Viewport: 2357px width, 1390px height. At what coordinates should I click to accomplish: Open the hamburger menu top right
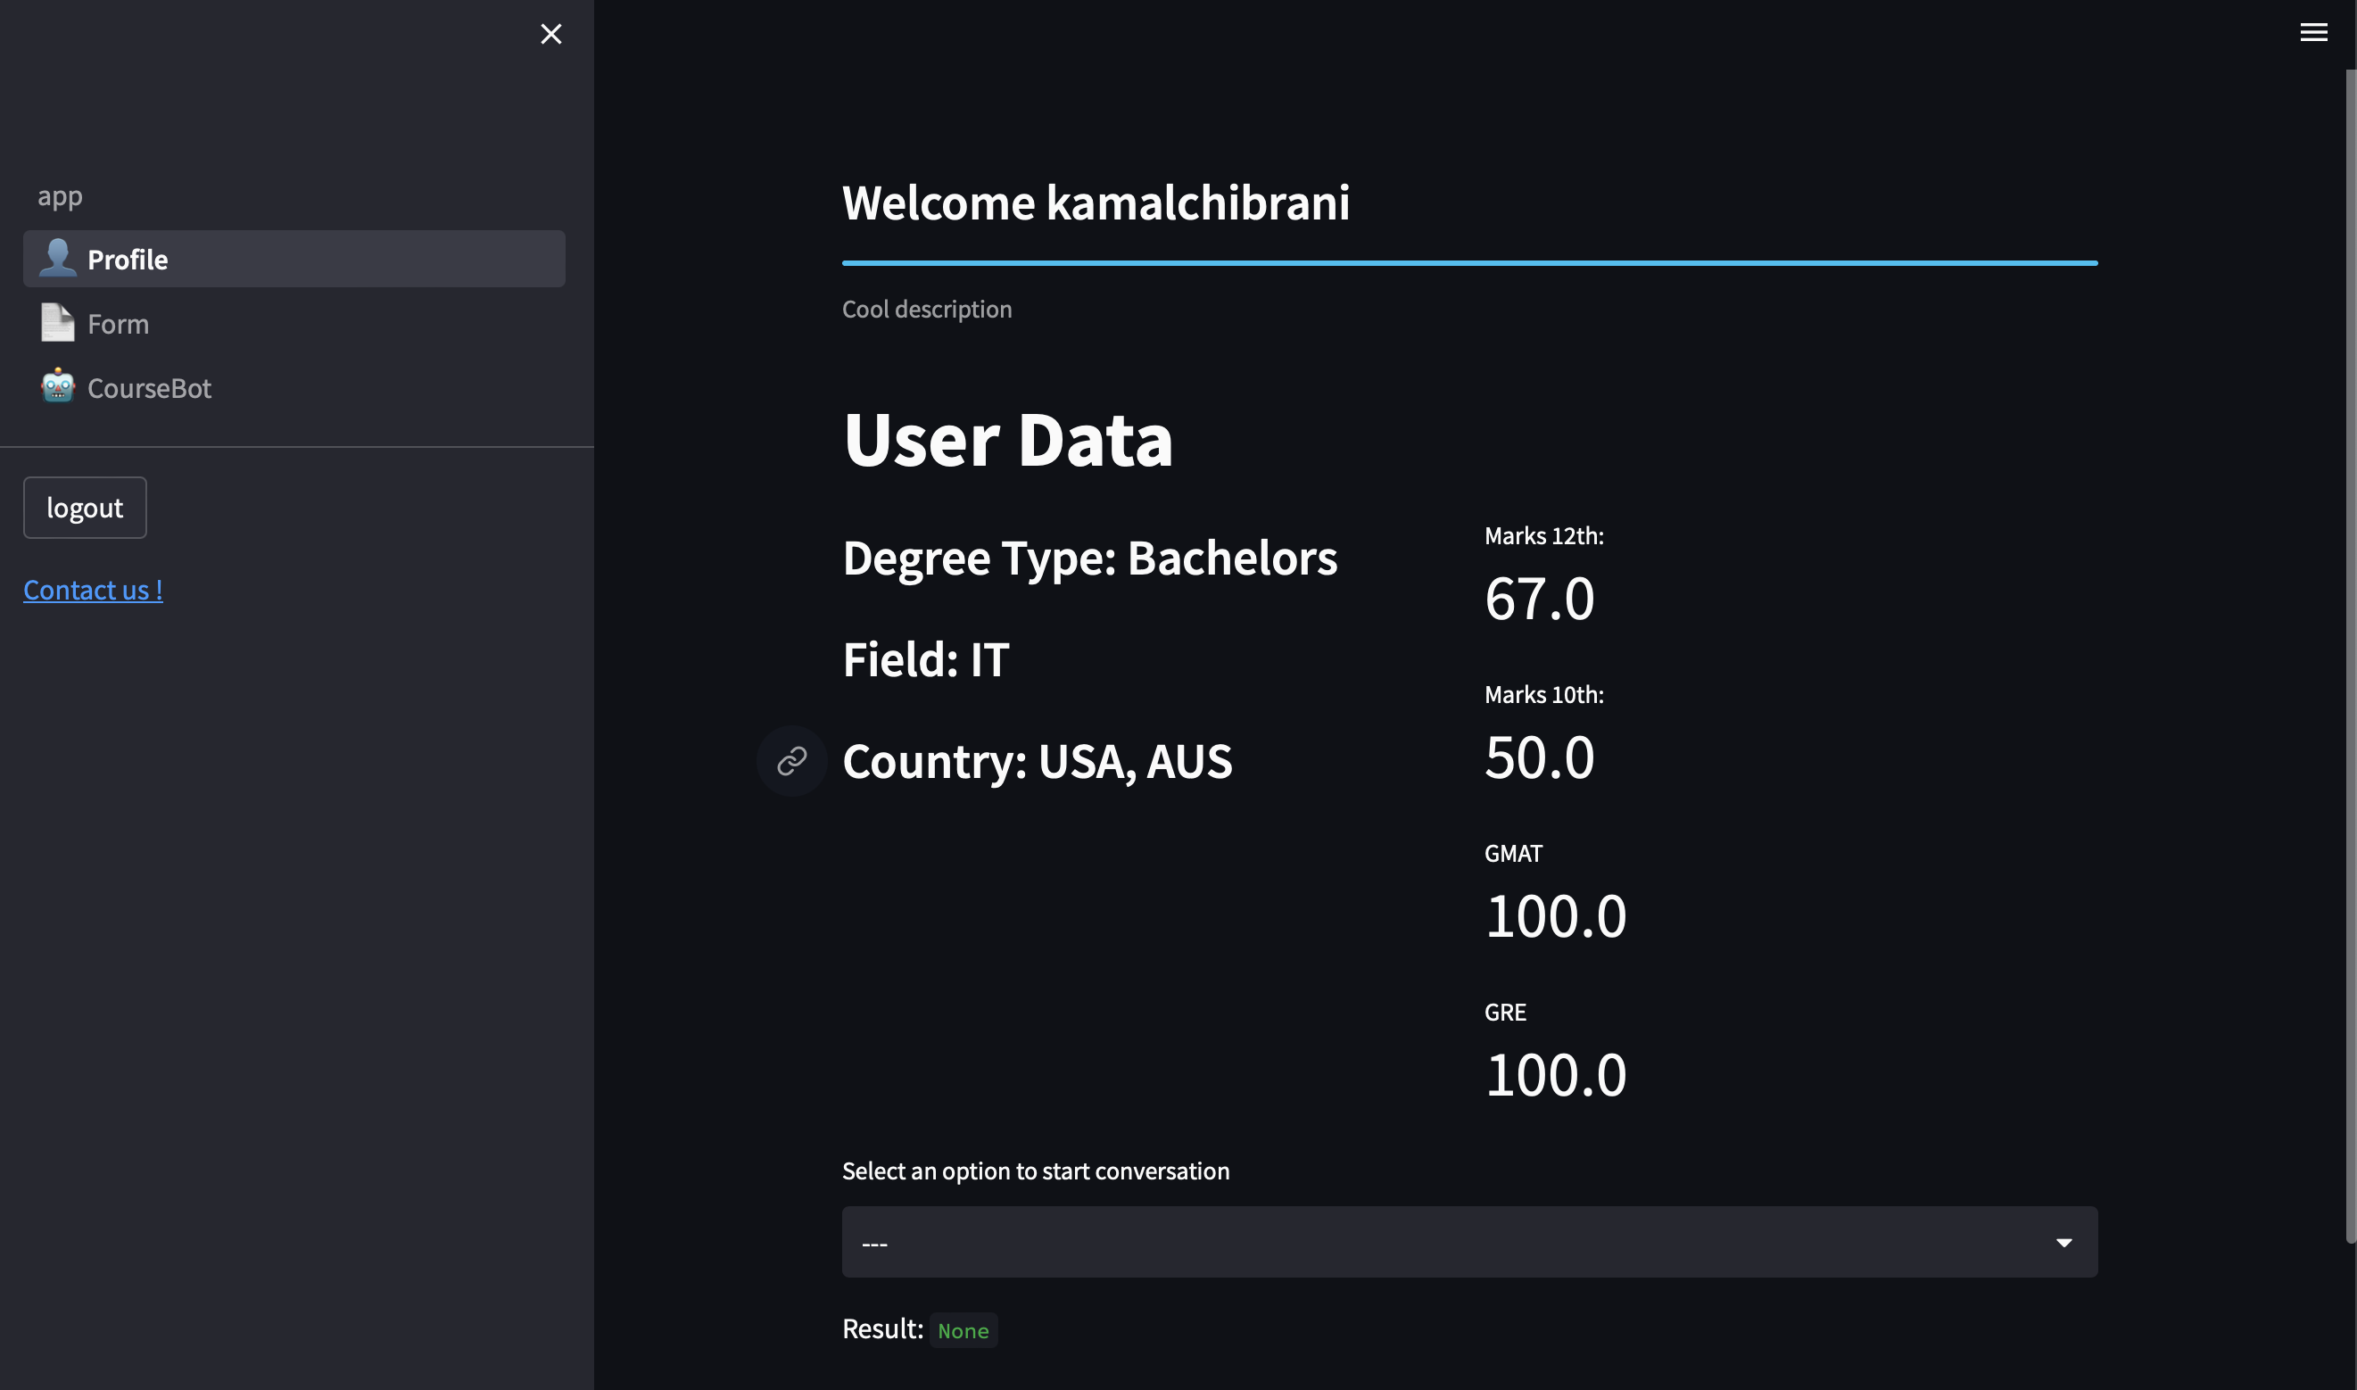[x=2312, y=33]
